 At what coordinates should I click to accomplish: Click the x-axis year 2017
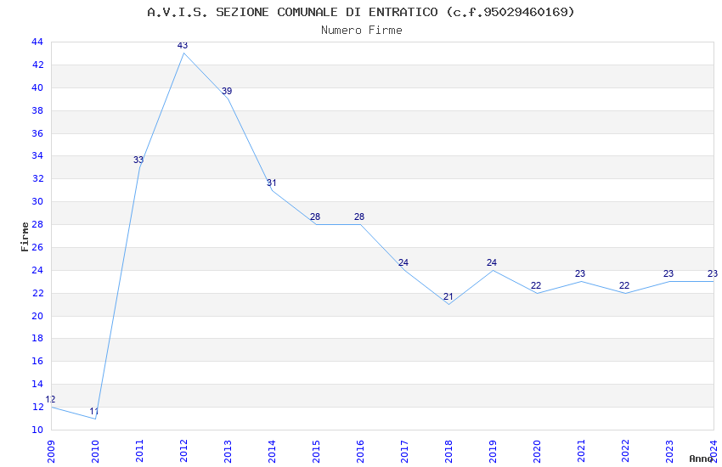tap(404, 452)
